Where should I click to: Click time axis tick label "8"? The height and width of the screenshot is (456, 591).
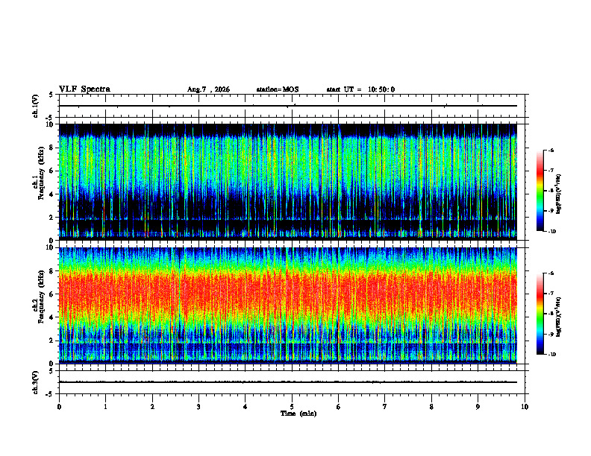tap(431, 407)
